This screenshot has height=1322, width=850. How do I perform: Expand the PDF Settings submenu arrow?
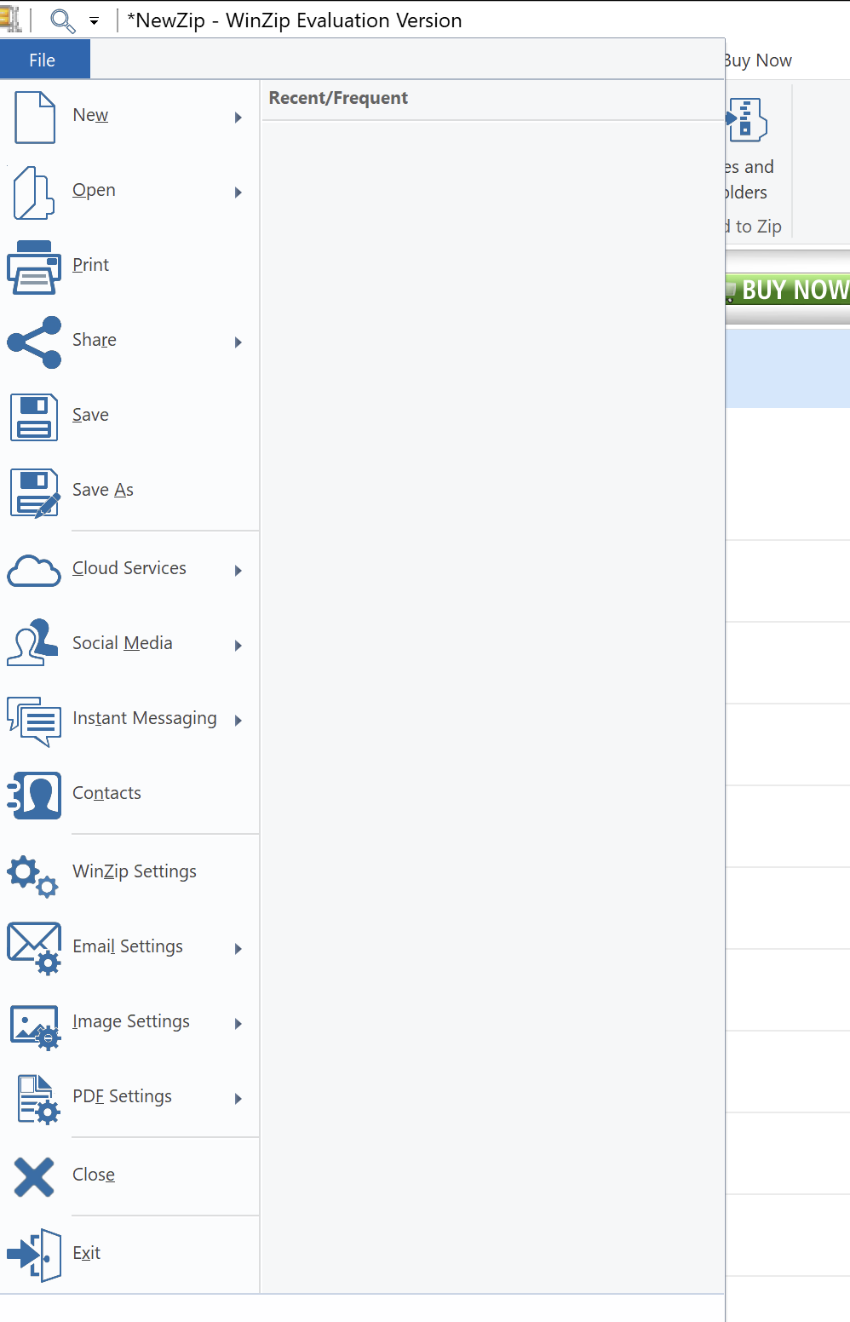pyautogui.click(x=238, y=1099)
